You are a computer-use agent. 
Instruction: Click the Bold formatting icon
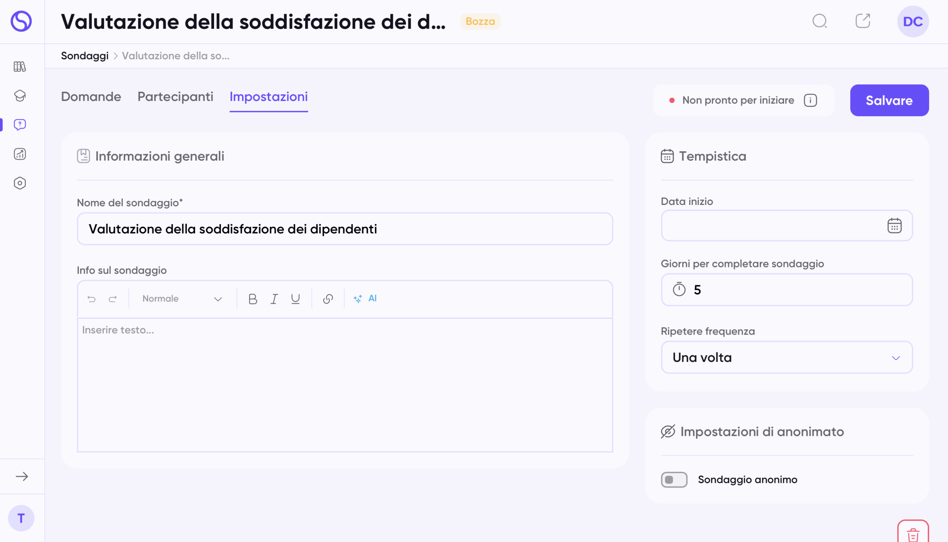click(x=253, y=299)
